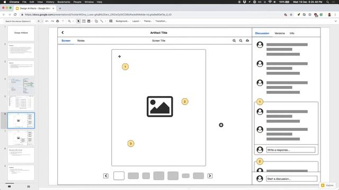
Task: Click the Explore button
Action: [x=327, y=185]
